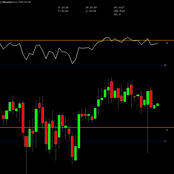Click the 'O: 25.34' open value
Screen dimensions: 174x174
(63, 8)
